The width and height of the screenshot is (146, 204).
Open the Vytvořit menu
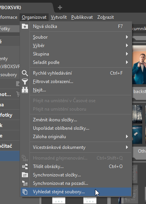pos(59,17)
